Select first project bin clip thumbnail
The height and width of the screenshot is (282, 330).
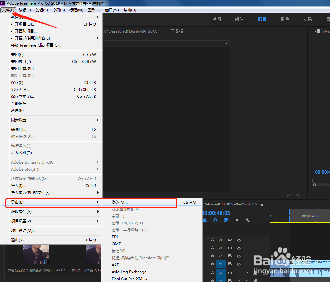tap(36, 254)
